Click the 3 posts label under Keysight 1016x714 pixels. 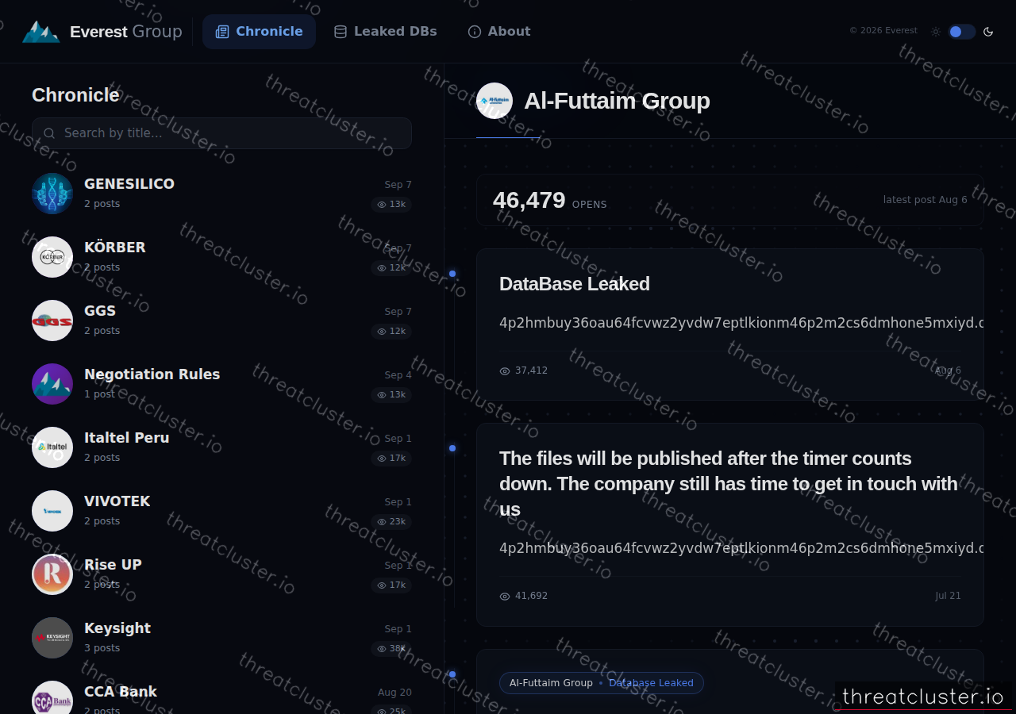click(102, 648)
